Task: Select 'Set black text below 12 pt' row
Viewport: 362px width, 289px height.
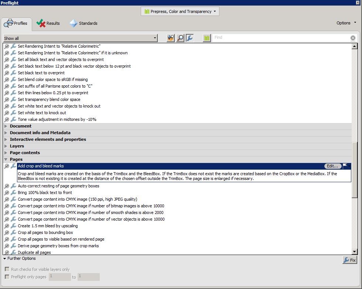Action: [x=74, y=66]
